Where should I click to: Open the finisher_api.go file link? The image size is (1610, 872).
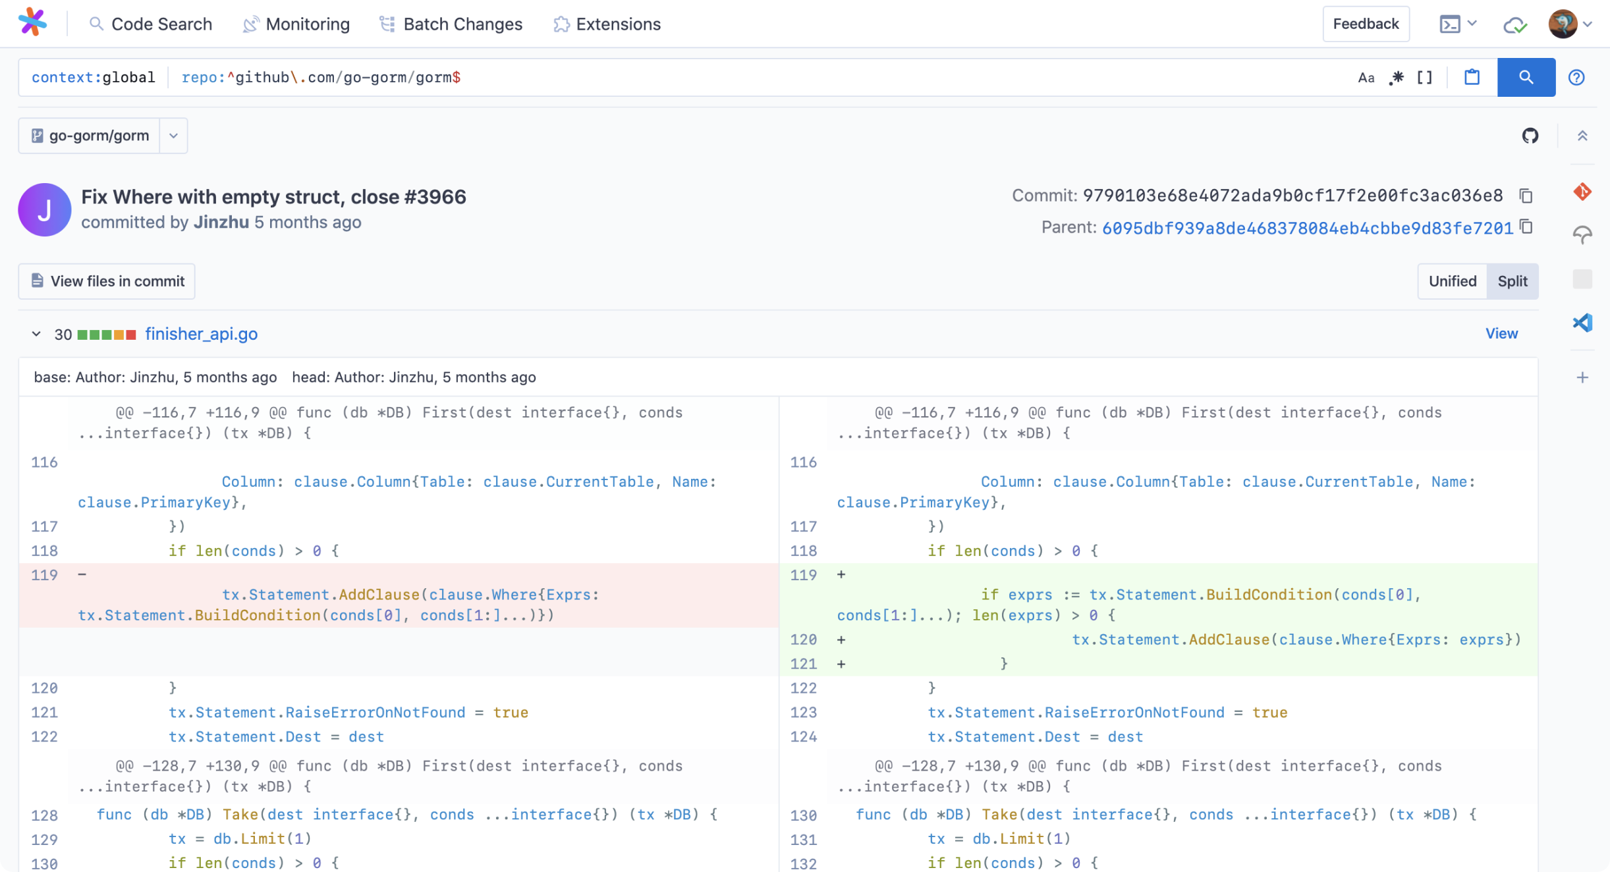[x=202, y=334]
